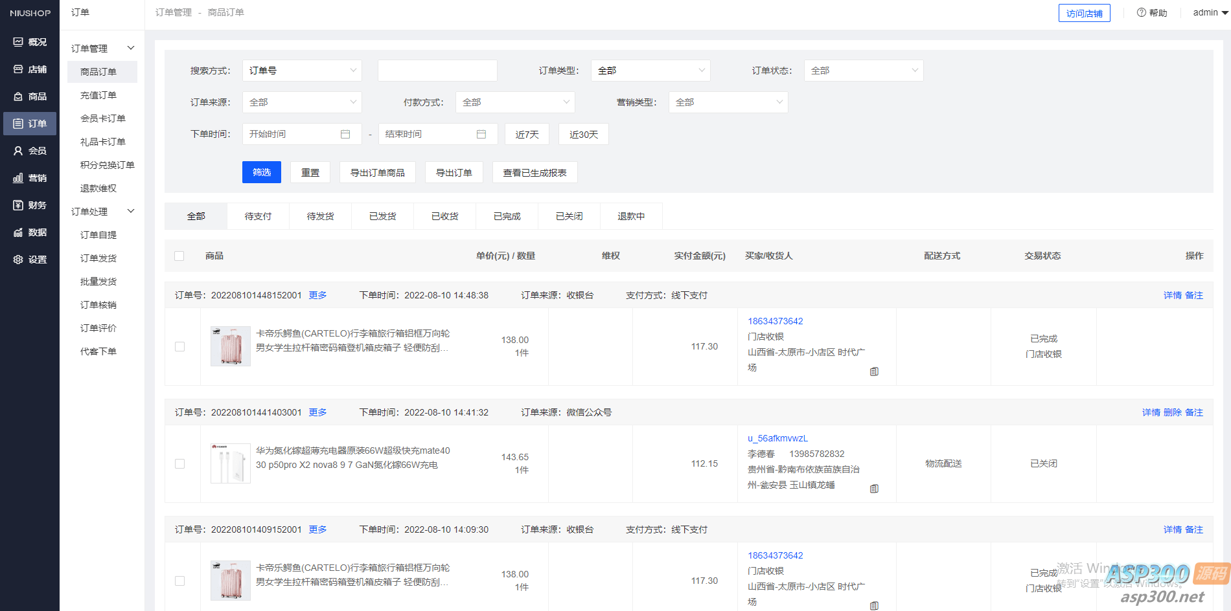Screen dimensions: 1231x611
Task: Copy the first order's delivery address icon
Action: point(874,371)
